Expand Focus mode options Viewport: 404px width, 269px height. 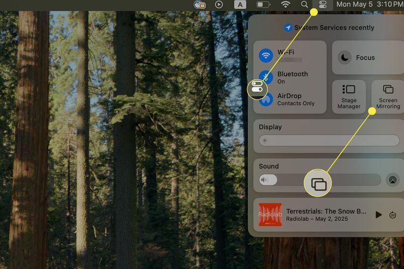366,58
